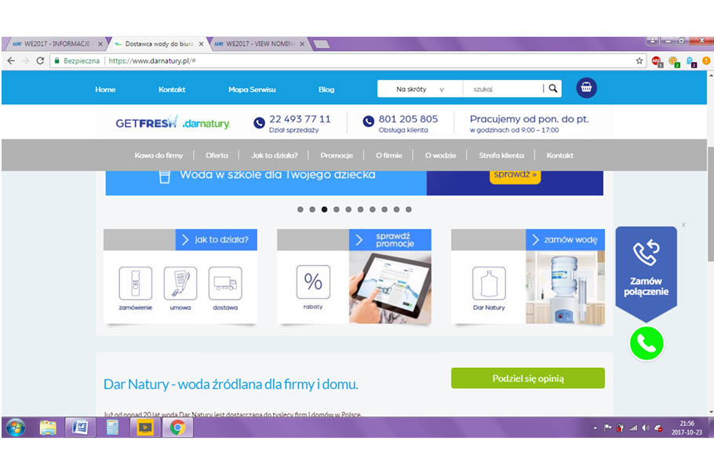Image resolution: width=714 pixels, height=473 pixels.
Task: Open Kontakt in the grey menu bar
Action: (x=559, y=155)
